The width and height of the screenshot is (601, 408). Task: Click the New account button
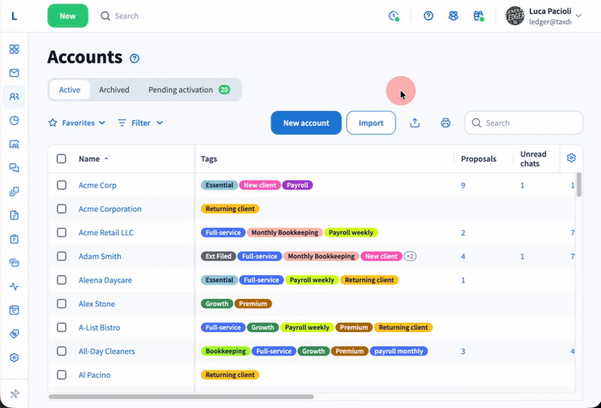pyautogui.click(x=306, y=123)
